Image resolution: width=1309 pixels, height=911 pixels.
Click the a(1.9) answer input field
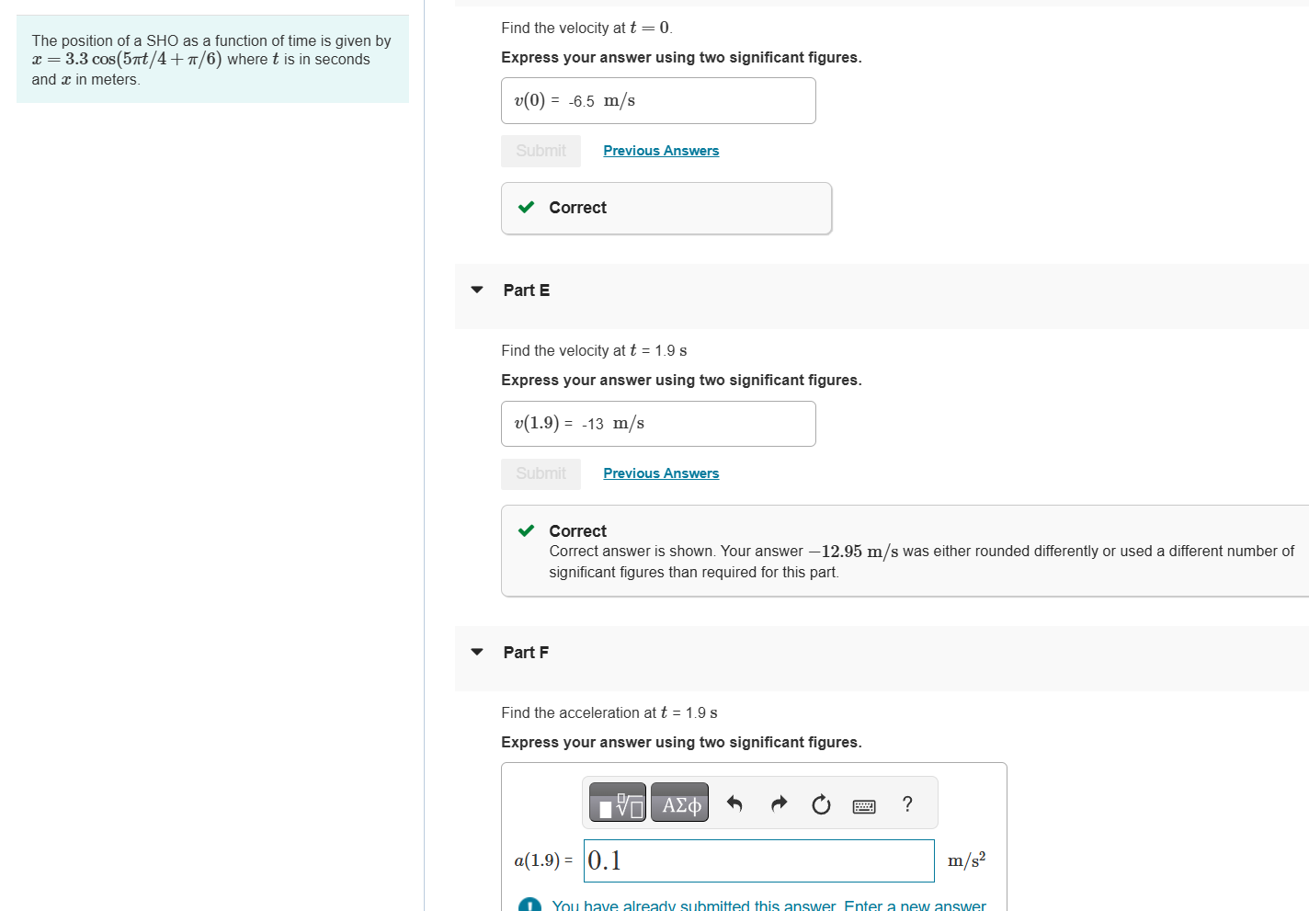759,860
